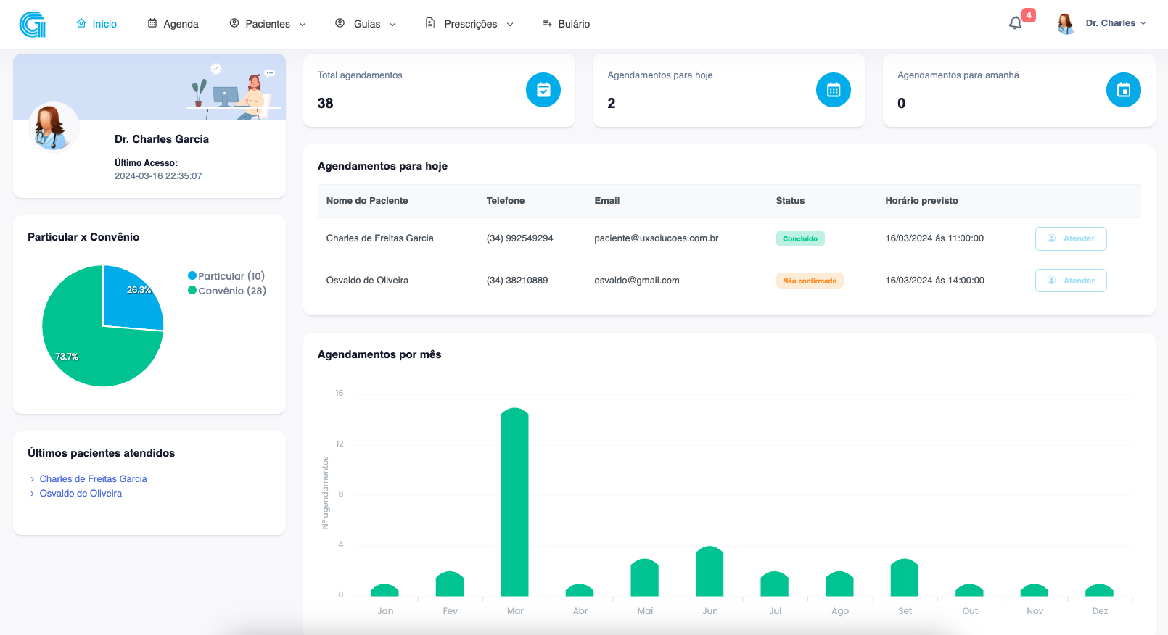Click the 16/03/2024 às 14:00:00 cell
Image resolution: width=1168 pixels, height=635 pixels.
[x=934, y=281]
